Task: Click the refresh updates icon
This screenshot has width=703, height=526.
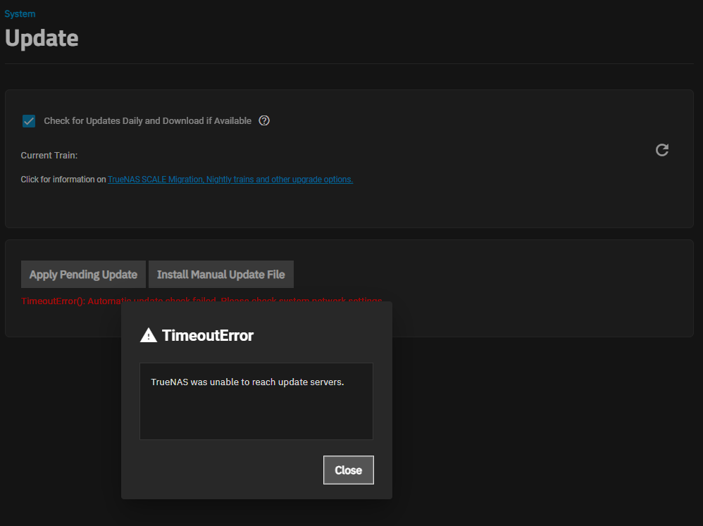Action: (662, 150)
